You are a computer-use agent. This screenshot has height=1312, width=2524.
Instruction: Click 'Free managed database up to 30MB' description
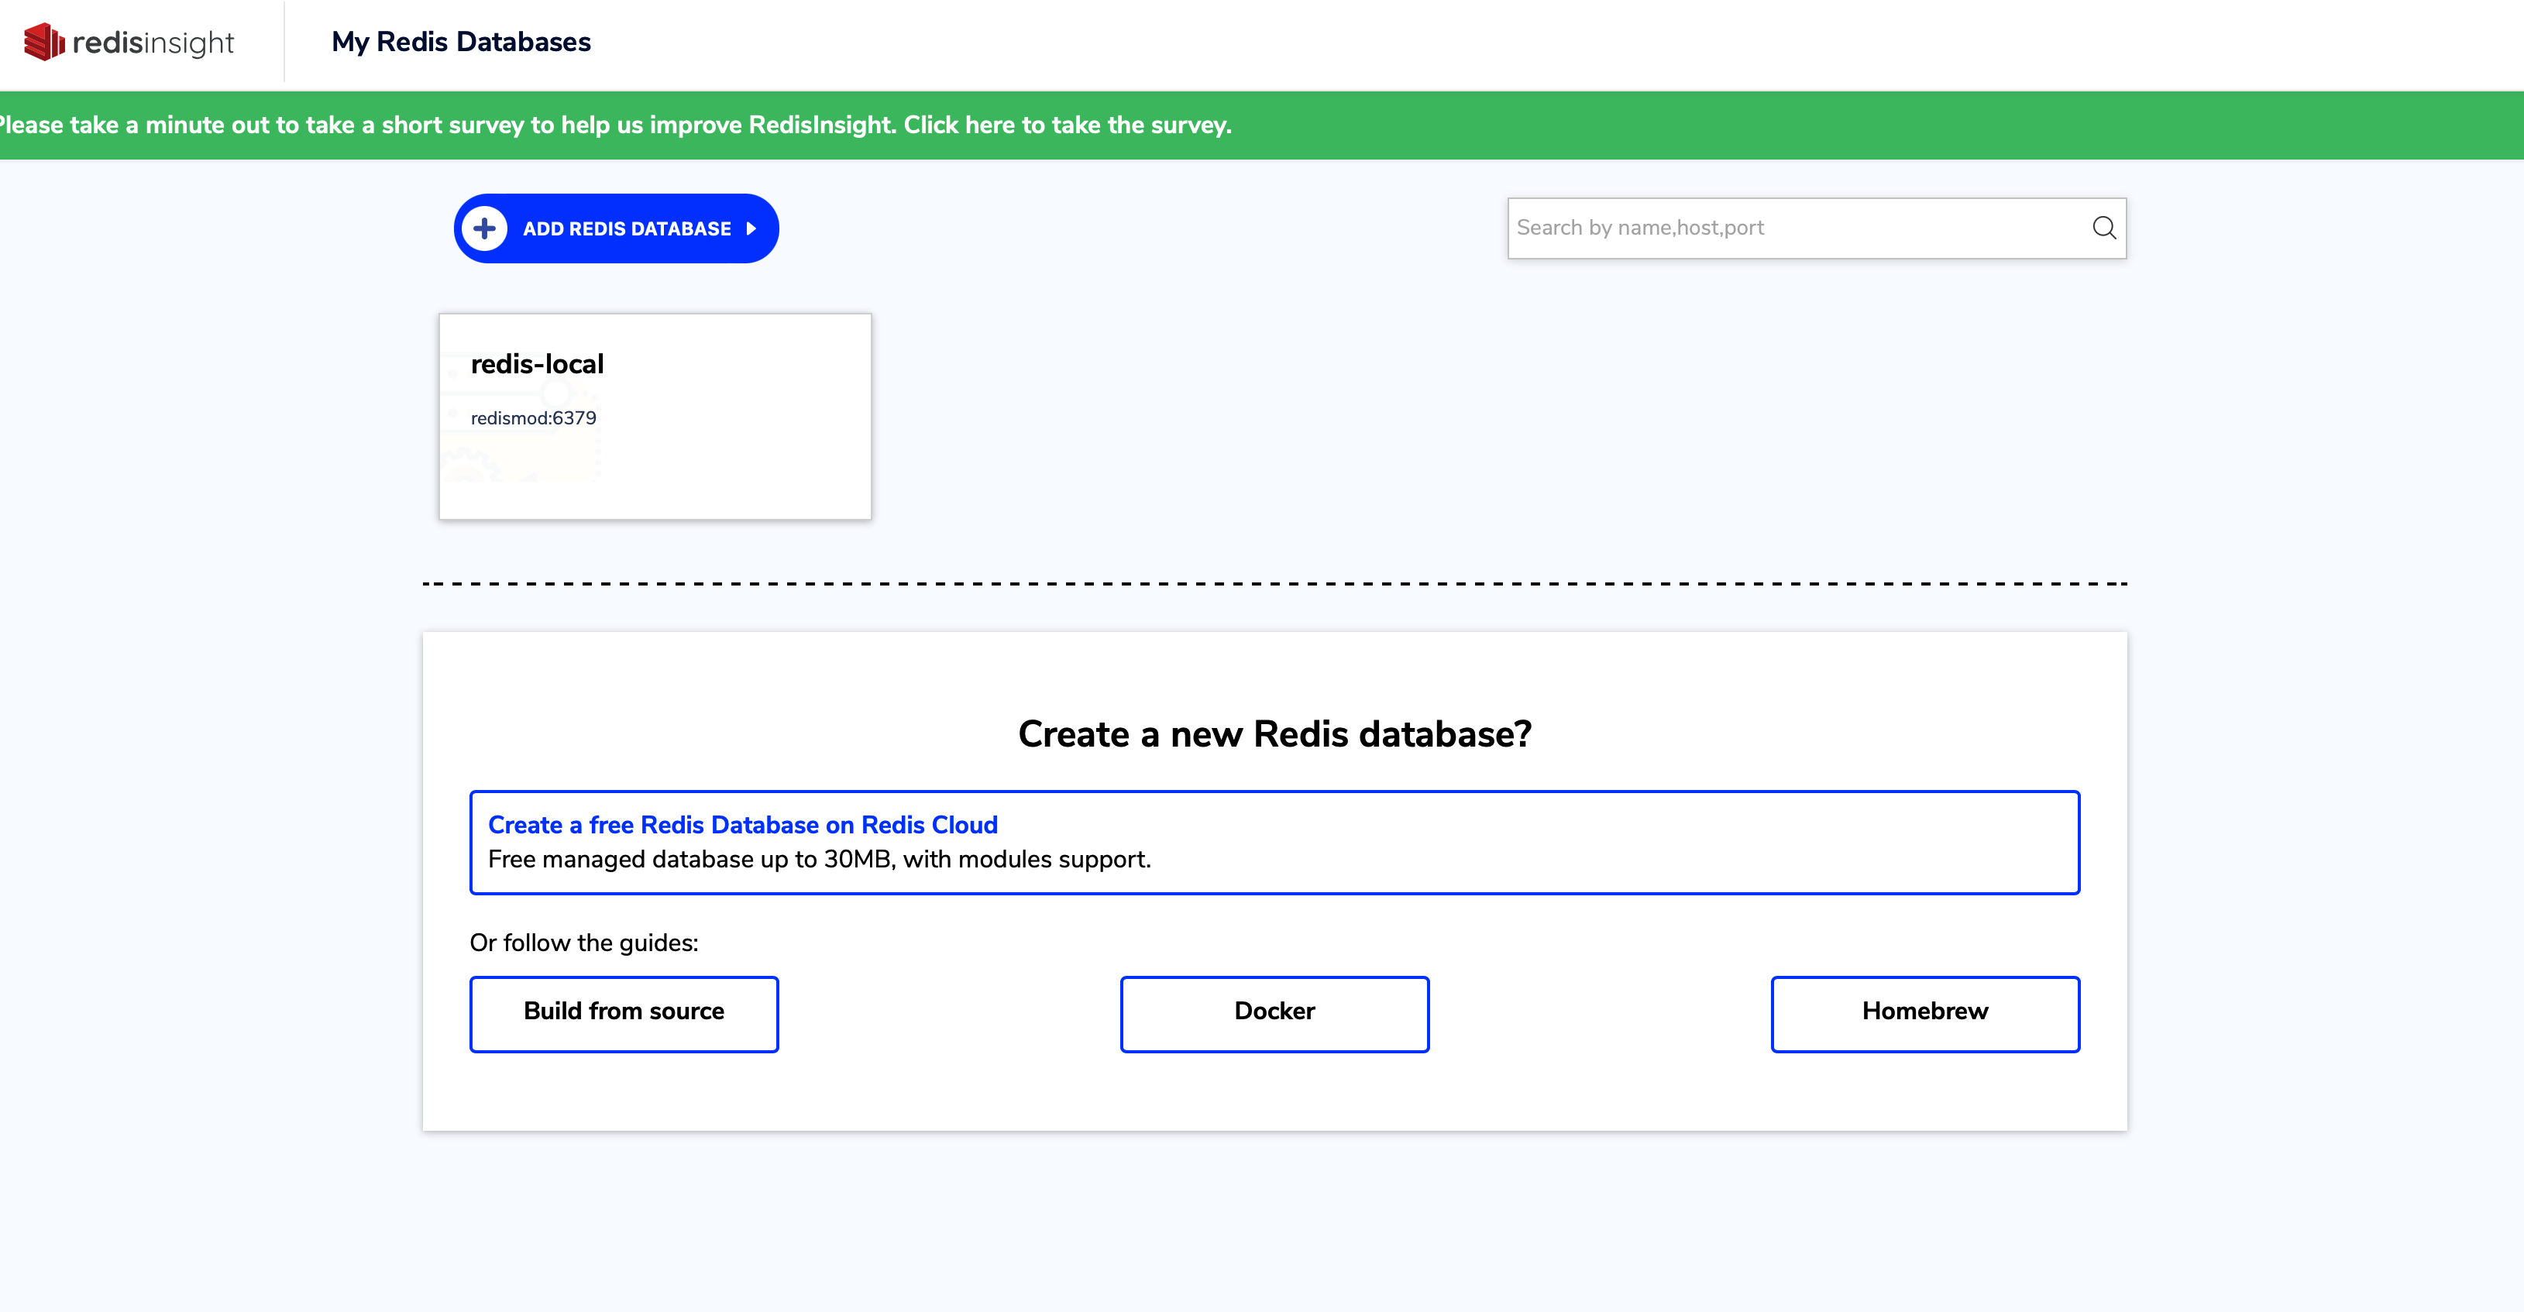(818, 860)
